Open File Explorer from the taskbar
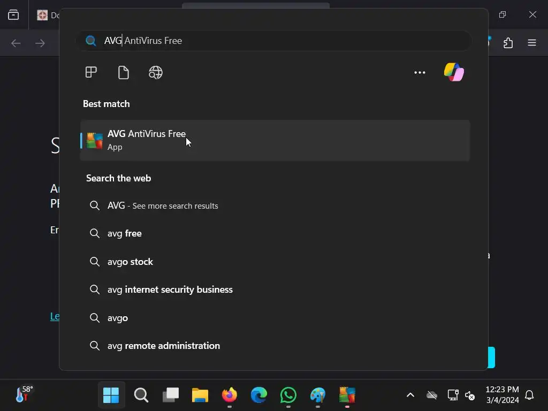Image resolution: width=548 pixels, height=411 pixels. (x=200, y=395)
